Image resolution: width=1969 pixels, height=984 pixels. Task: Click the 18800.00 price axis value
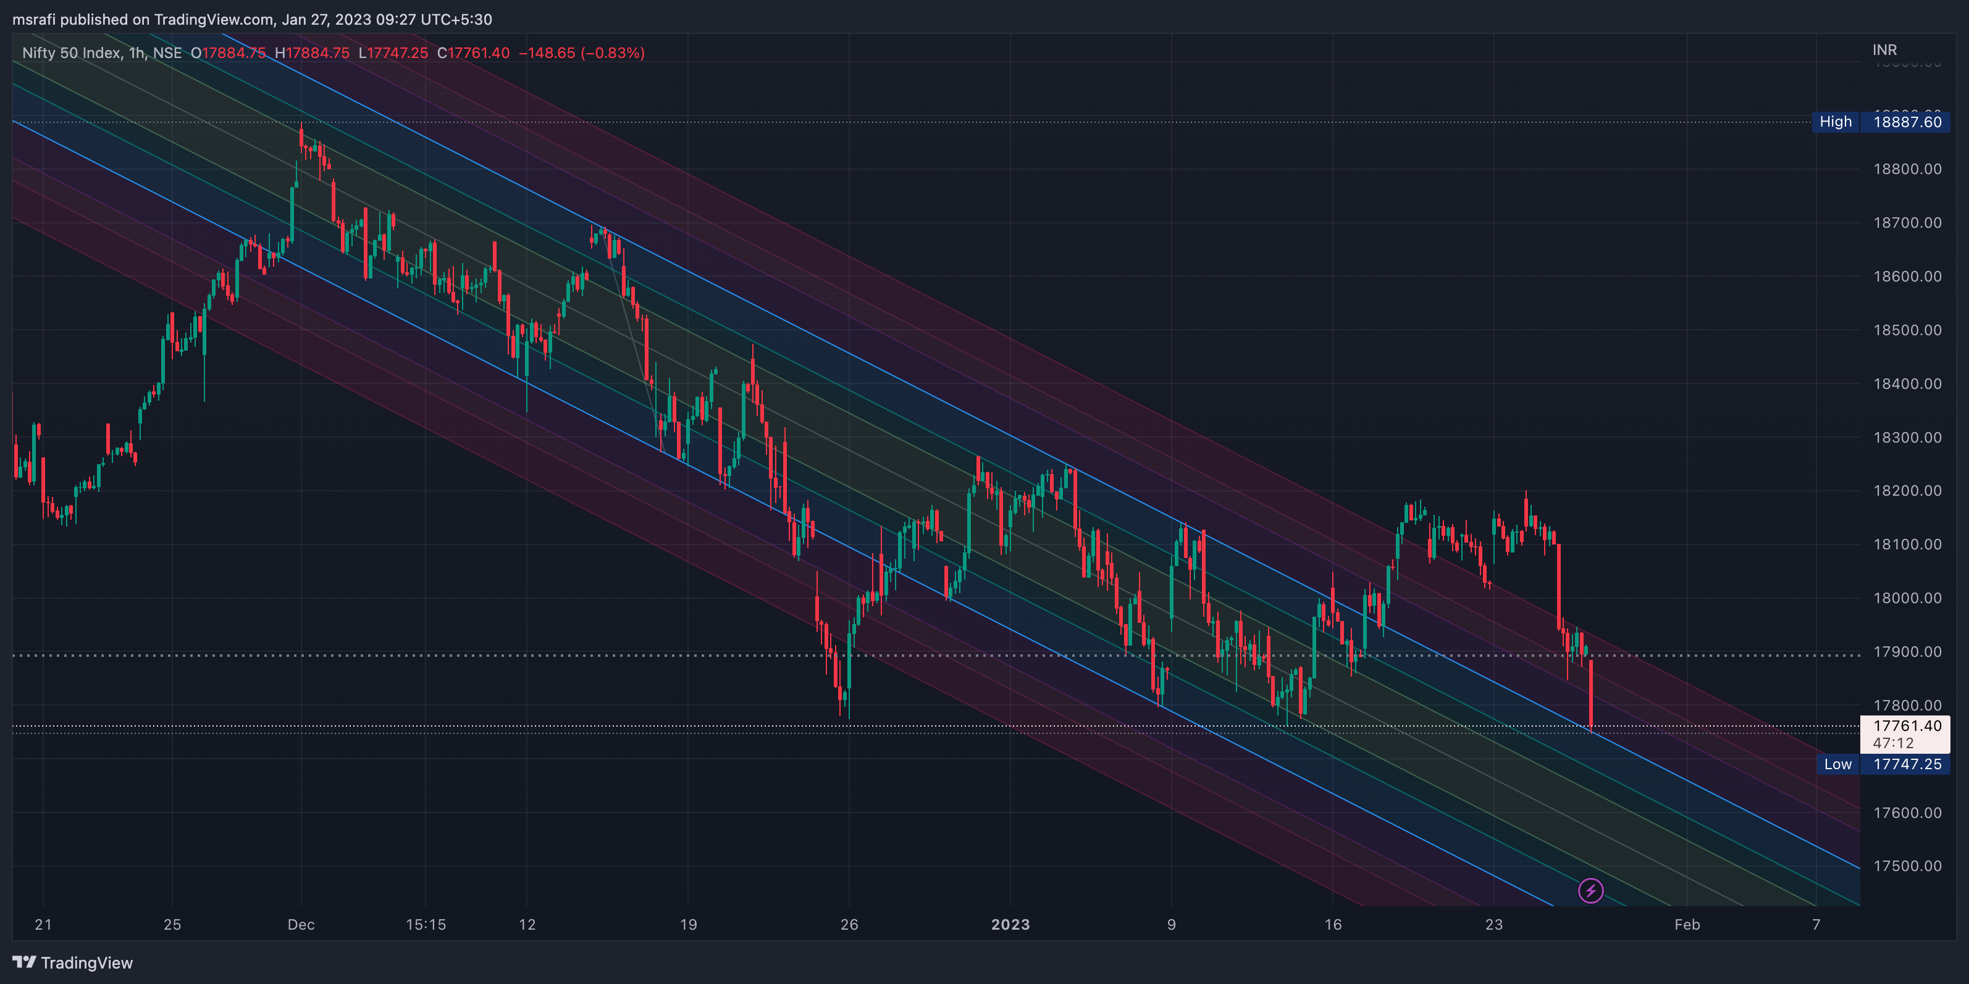click(1907, 169)
